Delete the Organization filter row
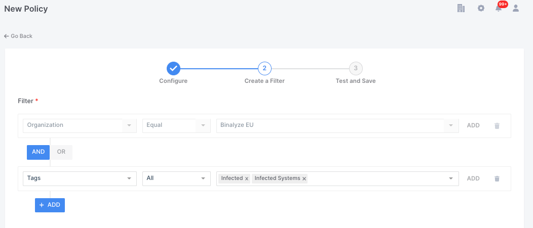 click(497, 125)
